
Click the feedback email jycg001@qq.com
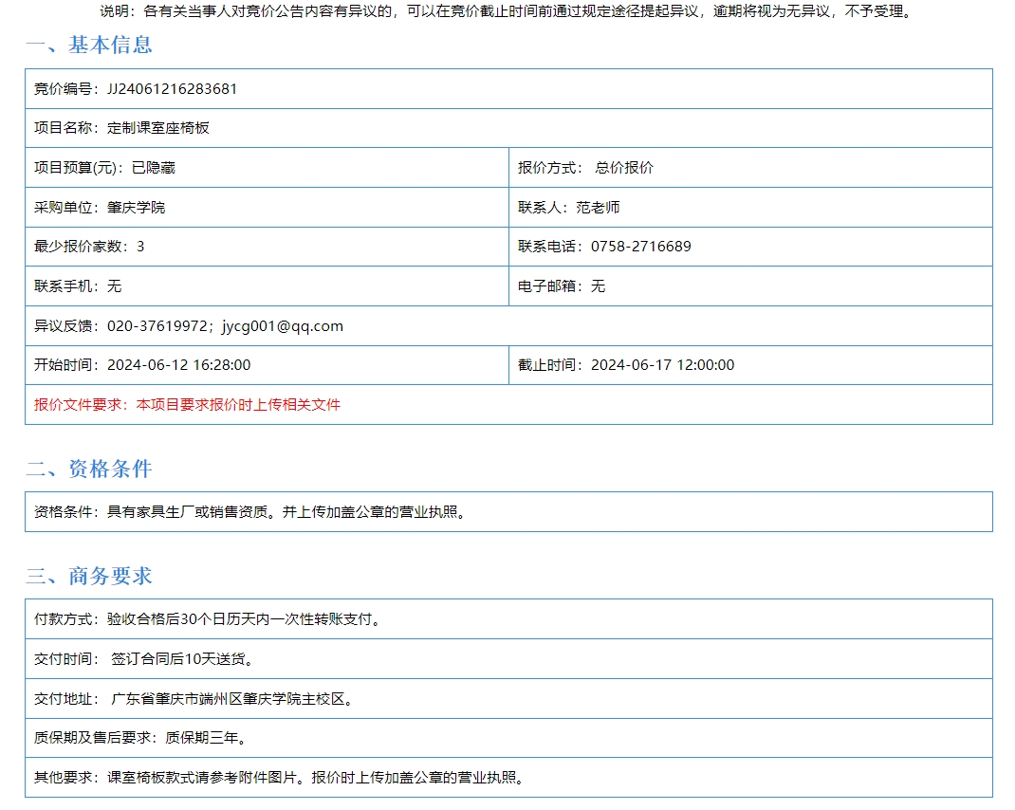pyautogui.click(x=282, y=326)
